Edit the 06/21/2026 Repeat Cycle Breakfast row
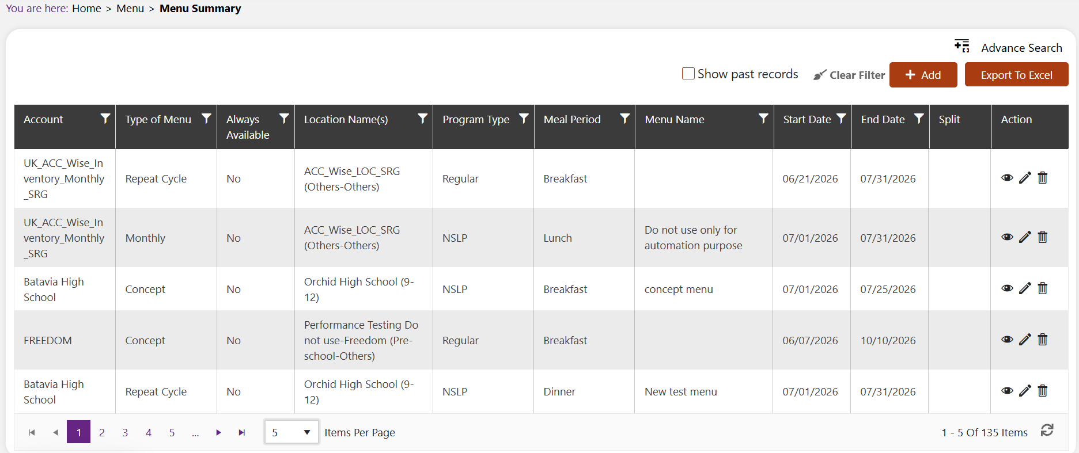The width and height of the screenshot is (1079, 453). [1025, 178]
